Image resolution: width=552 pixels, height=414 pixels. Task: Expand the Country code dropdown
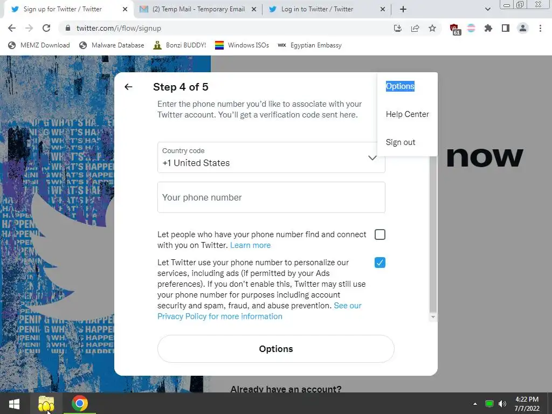click(x=271, y=157)
